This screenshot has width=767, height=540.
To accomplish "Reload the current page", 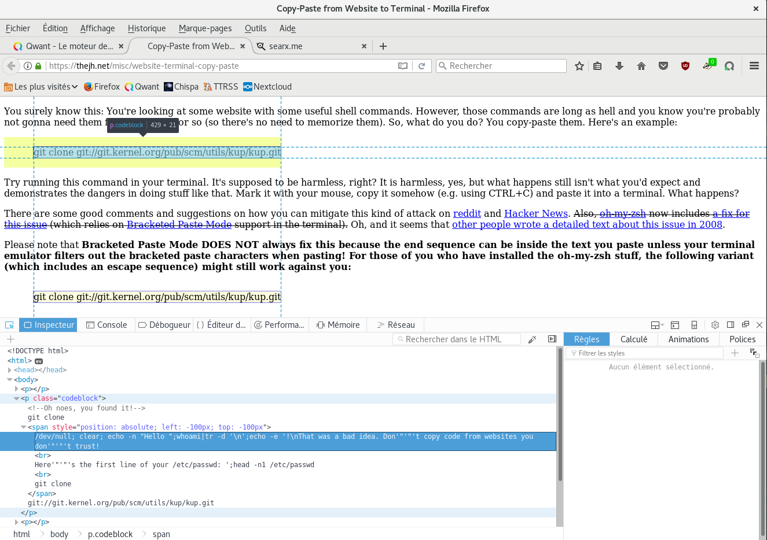I will (422, 66).
